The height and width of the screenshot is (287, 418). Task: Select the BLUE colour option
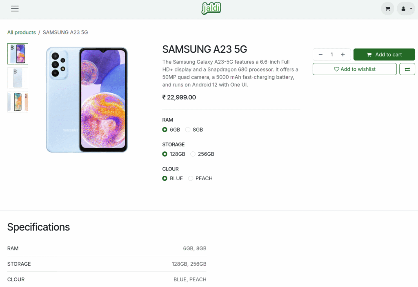[x=165, y=178]
